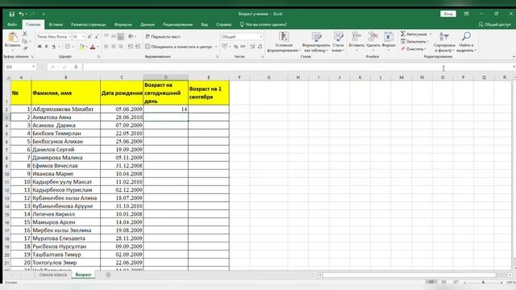Open the Файл tab
Screen dimensions: 516x290
click(x=12, y=25)
